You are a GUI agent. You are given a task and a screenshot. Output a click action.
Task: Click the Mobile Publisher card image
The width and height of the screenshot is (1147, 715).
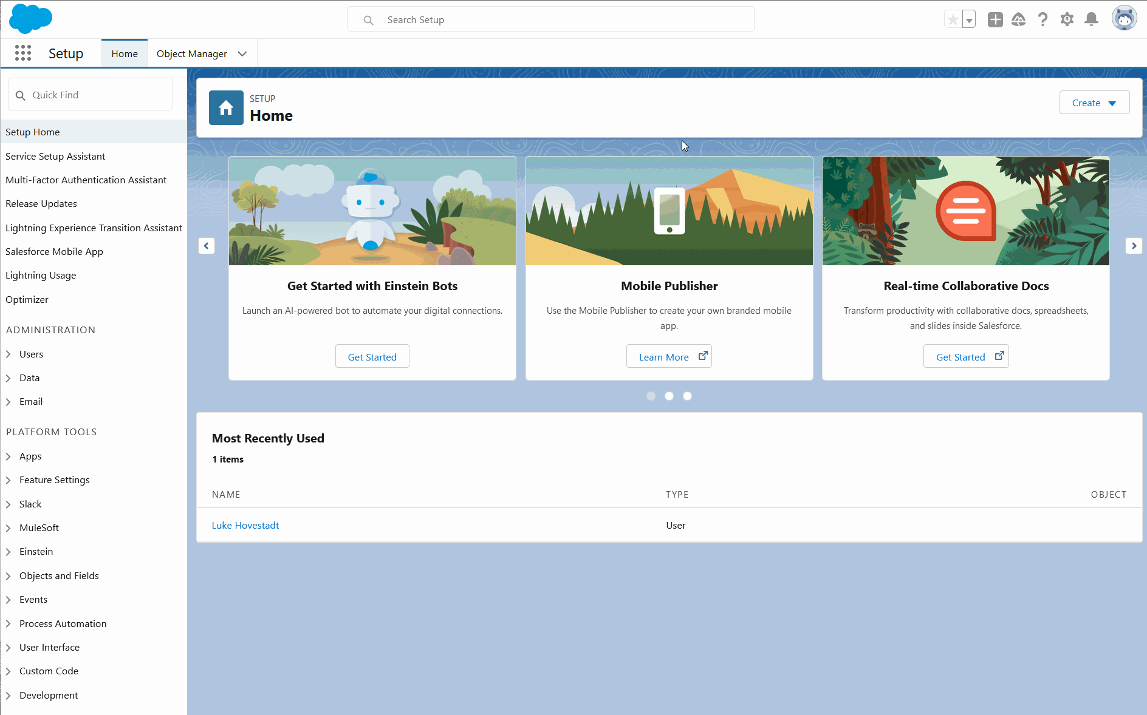tap(669, 211)
